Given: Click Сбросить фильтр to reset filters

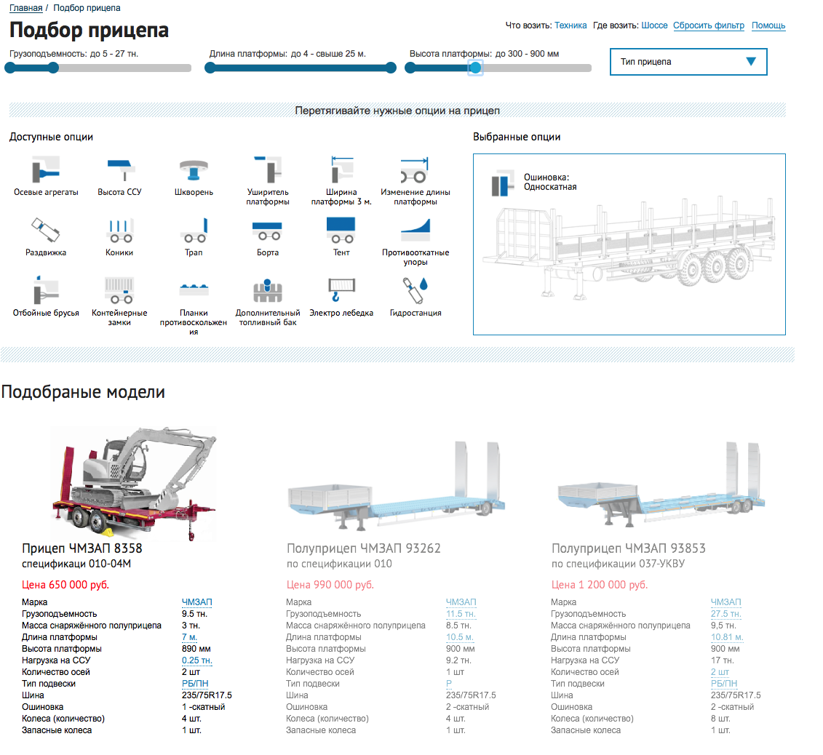Looking at the screenshot, I should click(x=709, y=25).
